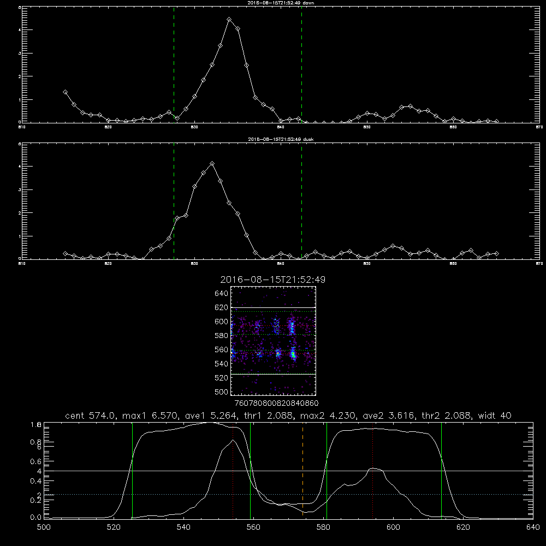Click the 580 y-axis label beside spectral image
Viewport: 546px width, 546px height.
[222, 336]
